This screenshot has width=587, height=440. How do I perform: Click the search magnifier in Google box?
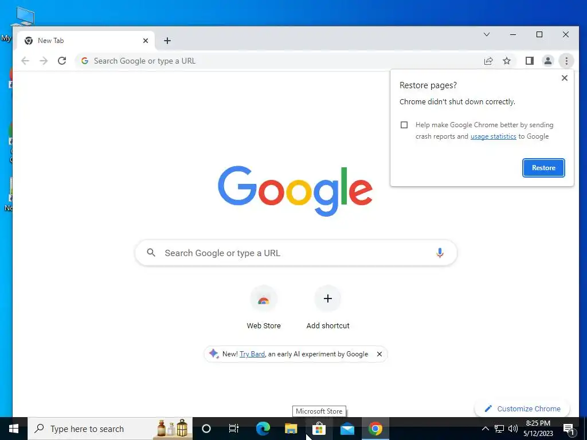tap(151, 253)
